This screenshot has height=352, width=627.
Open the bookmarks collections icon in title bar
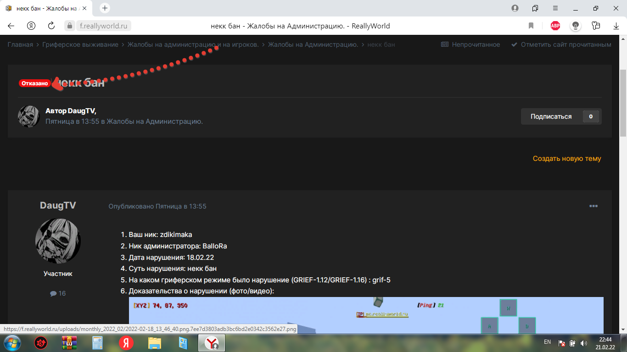(535, 8)
